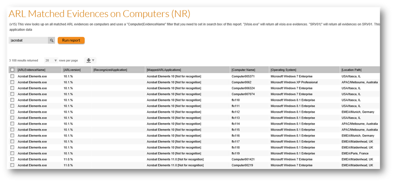Click APAC/Melbourne, Australia location in flx114 row

(359, 124)
